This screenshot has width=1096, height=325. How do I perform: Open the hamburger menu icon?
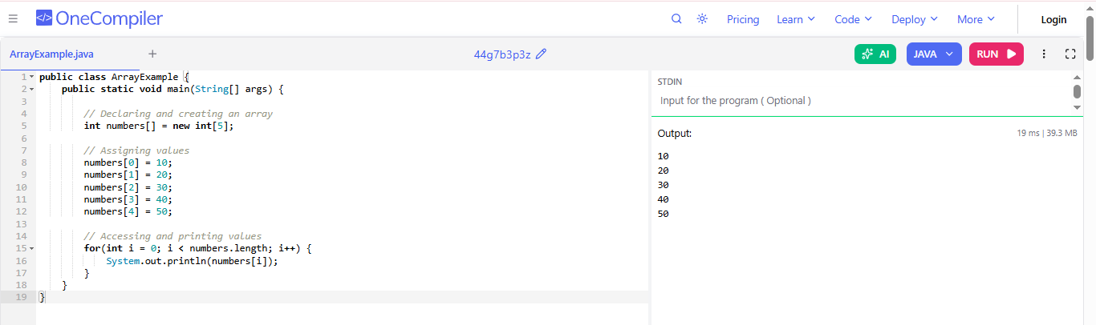pos(13,19)
